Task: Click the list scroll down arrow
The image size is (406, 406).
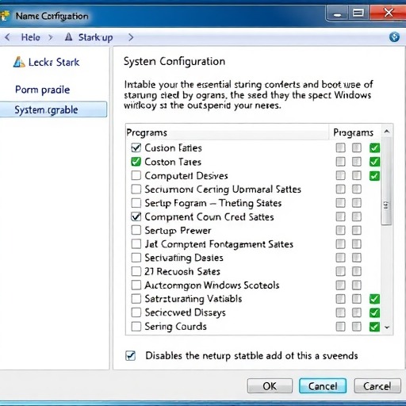Action: pos(387,327)
